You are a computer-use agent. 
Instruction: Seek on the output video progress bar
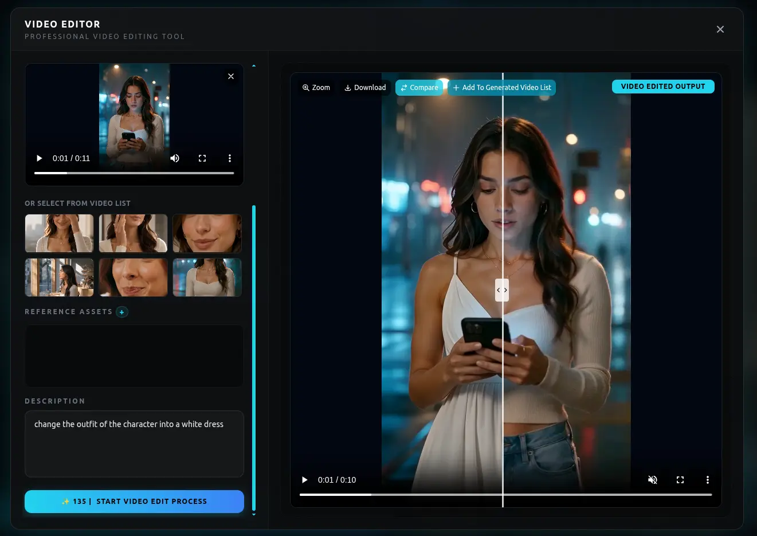coord(505,494)
